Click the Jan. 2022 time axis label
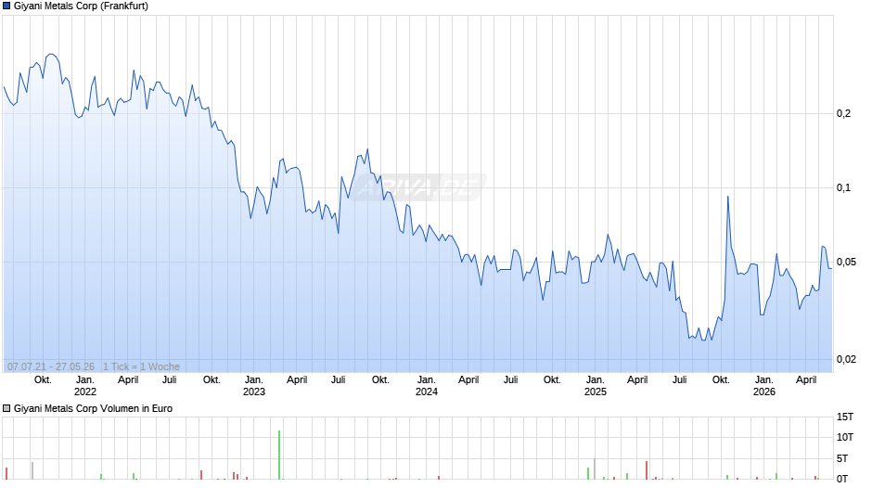 coord(85,386)
